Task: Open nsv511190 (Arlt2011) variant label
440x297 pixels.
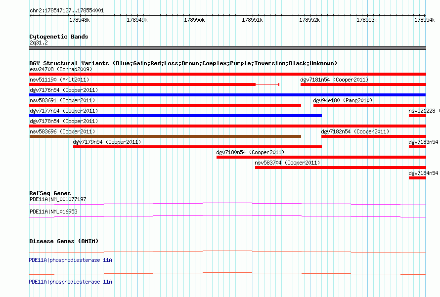Action: [x=59, y=80]
